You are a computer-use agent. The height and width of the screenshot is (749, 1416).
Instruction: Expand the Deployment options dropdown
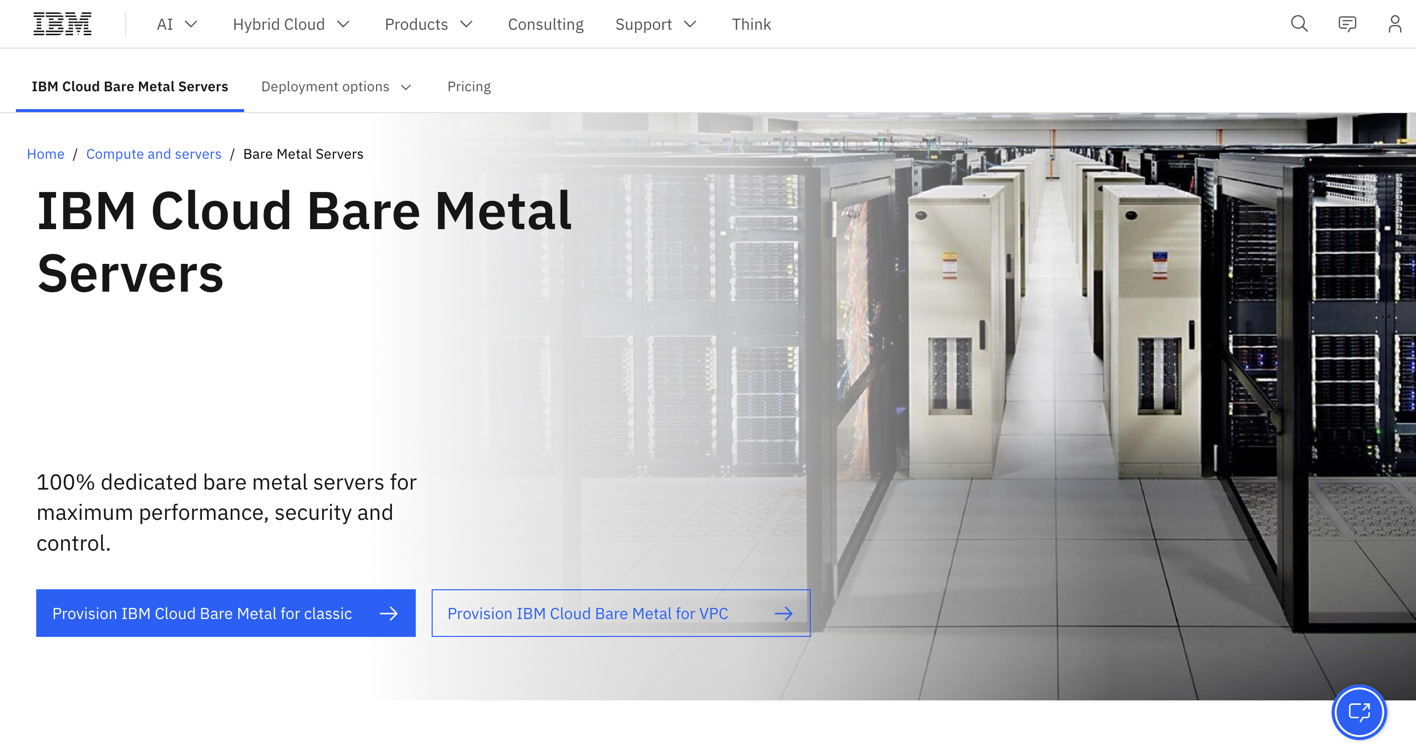coord(336,87)
